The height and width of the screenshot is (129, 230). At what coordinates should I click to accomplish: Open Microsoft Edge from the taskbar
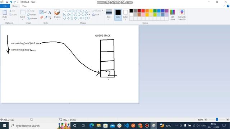coord(92,125)
